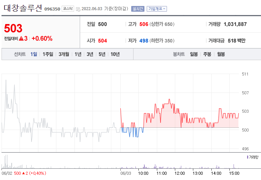Click the 전일 value 500
The height and width of the screenshot is (180, 261).
point(102,24)
